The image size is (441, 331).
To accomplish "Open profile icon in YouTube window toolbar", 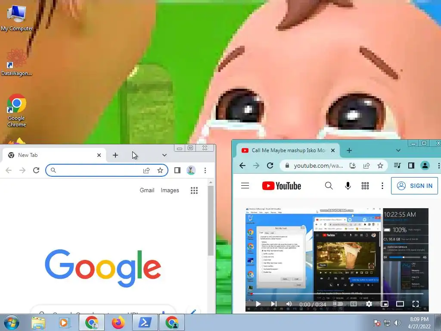I will 425,165.
